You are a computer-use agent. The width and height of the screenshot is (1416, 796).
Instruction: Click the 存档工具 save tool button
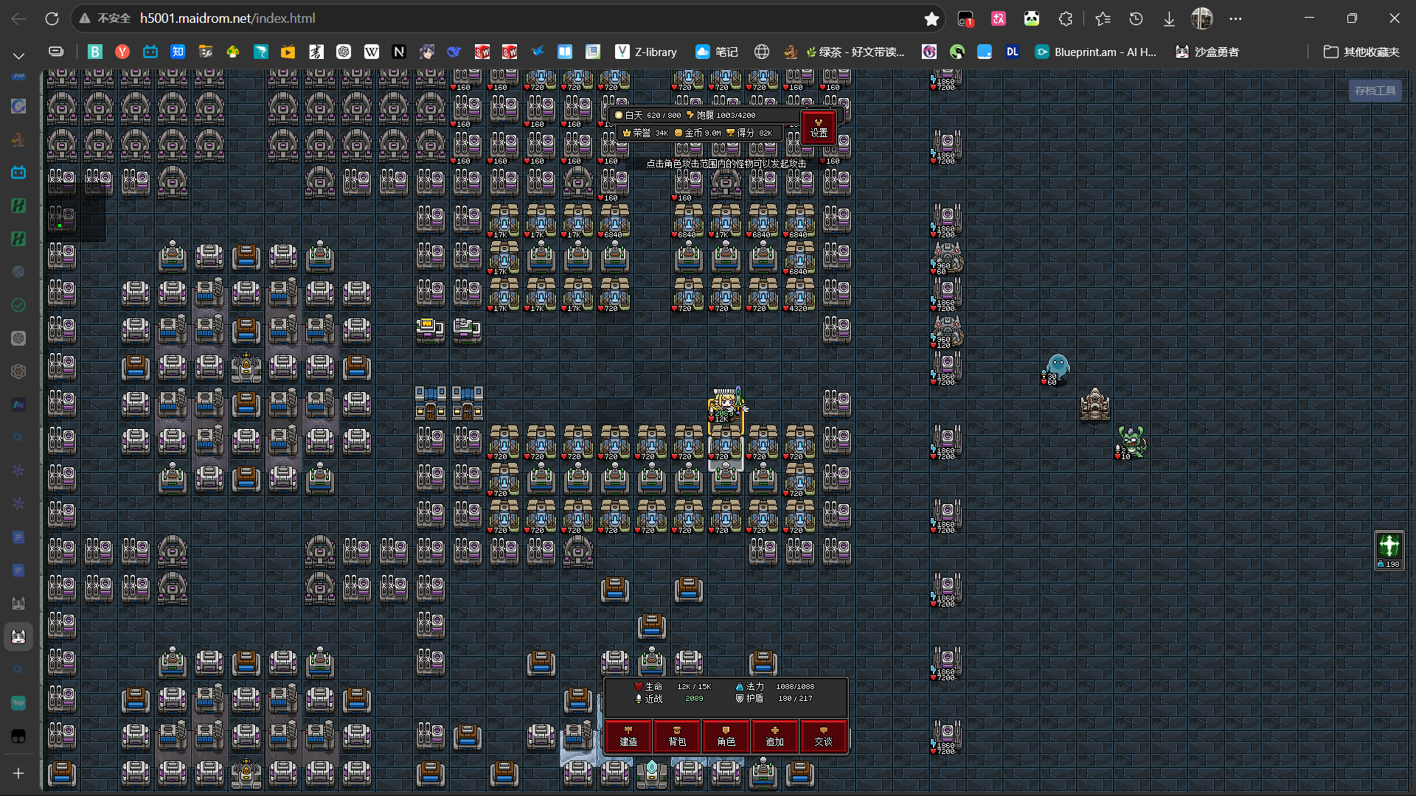point(1375,91)
